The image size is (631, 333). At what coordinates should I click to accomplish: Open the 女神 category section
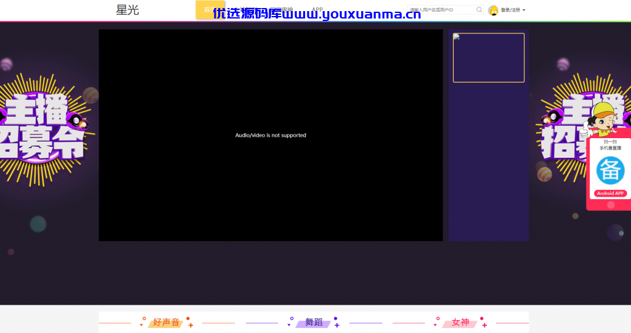point(460,322)
